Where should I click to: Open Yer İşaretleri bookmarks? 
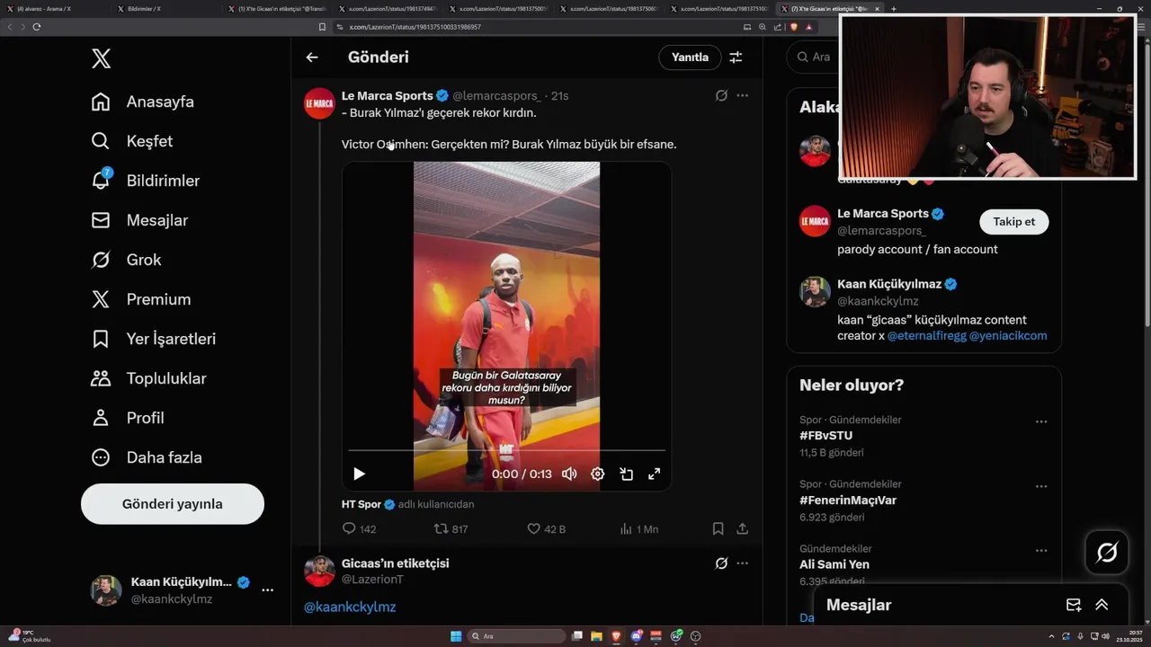tap(154, 339)
